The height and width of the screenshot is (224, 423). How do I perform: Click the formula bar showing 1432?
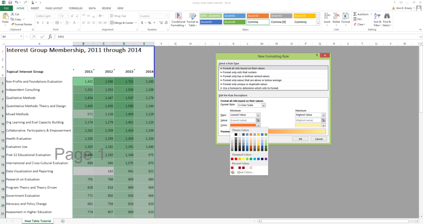238,37
